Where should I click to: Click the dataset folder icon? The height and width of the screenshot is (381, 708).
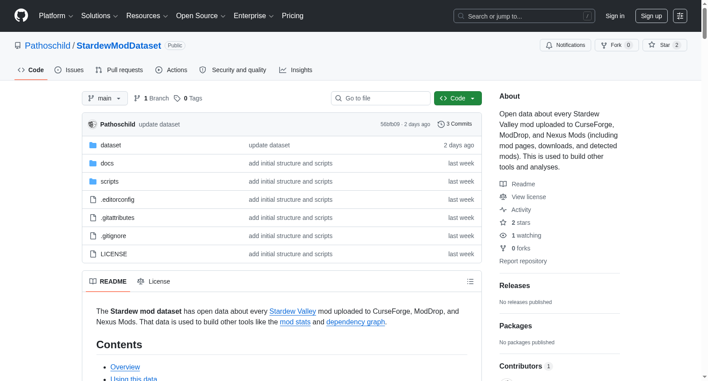pos(93,145)
